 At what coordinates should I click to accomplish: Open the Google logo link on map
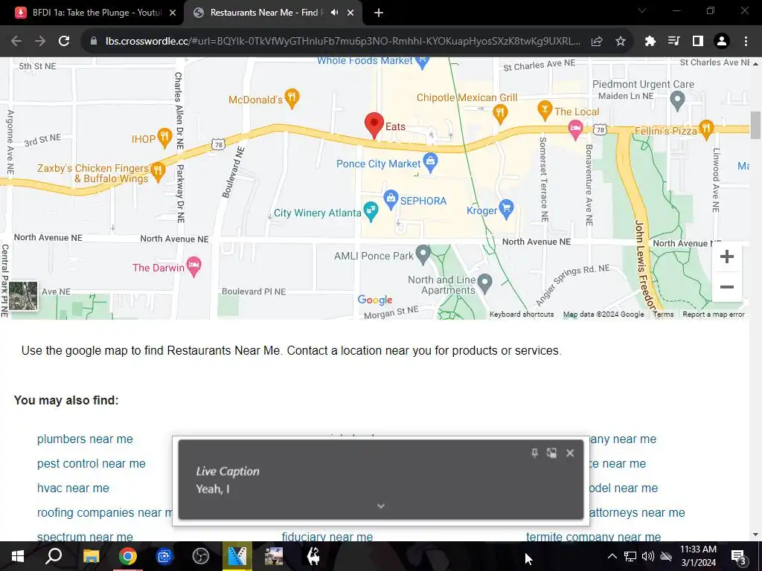pyautogui.click(x=375, y=300)
